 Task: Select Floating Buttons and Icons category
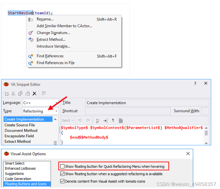coord(27,184)
